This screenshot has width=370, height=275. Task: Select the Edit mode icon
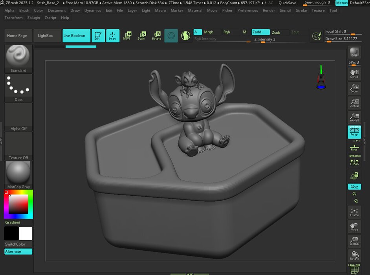click(x=98, y=36)
